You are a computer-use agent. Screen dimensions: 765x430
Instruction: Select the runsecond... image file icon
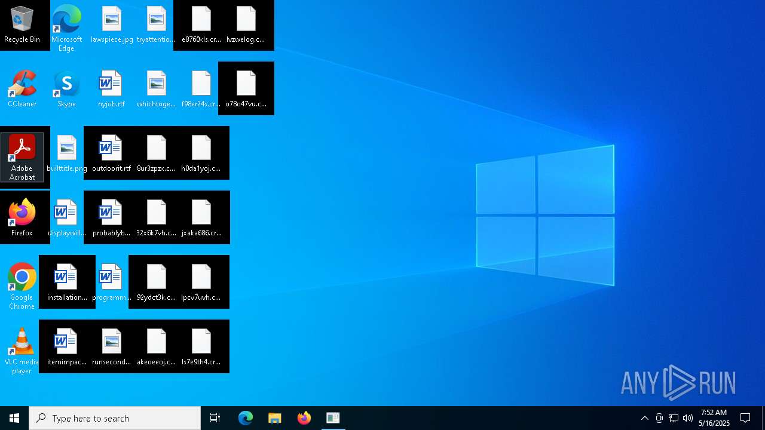click(x=112, y=348)
